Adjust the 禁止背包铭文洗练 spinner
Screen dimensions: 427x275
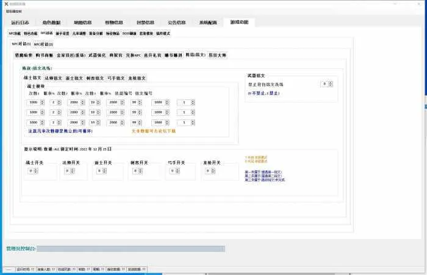(327, 84)
